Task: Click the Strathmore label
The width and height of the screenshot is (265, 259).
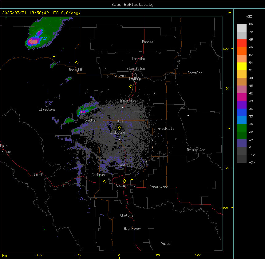Action: [x=159, y=187]
